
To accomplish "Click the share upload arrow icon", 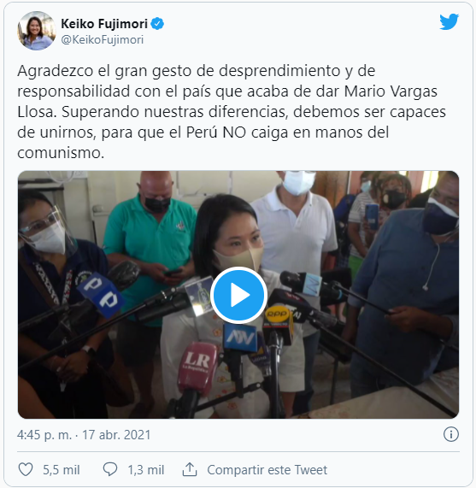I will [190, 469].
